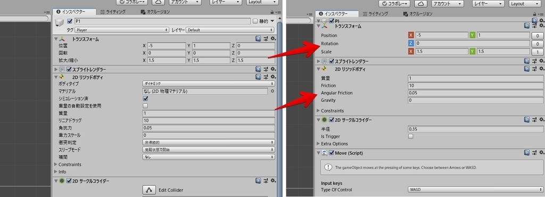Click the cloud services icon in left window
This screenshot has width=545, height=197.
click(x=159, y=2)
